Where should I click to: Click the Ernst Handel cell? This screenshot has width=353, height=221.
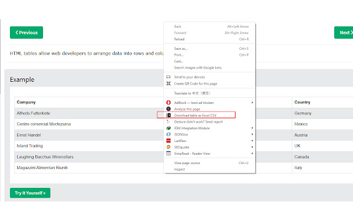[29, 135]
